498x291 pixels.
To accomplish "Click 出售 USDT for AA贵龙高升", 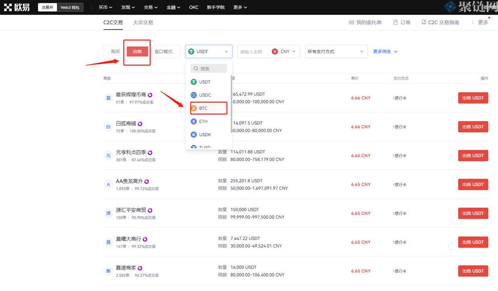I will 473,184.
